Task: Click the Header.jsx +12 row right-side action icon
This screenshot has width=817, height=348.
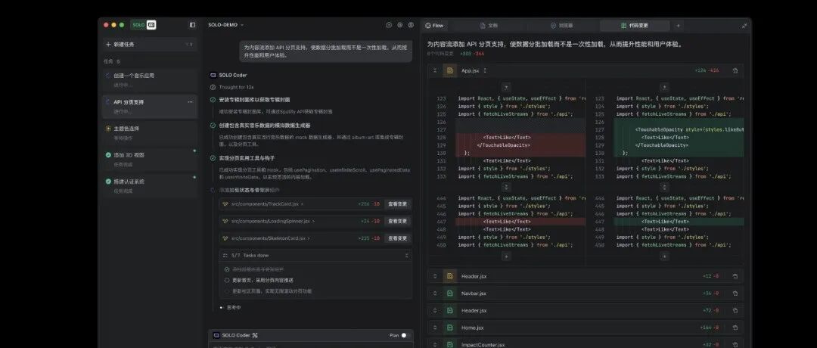Action: [735, 276]
